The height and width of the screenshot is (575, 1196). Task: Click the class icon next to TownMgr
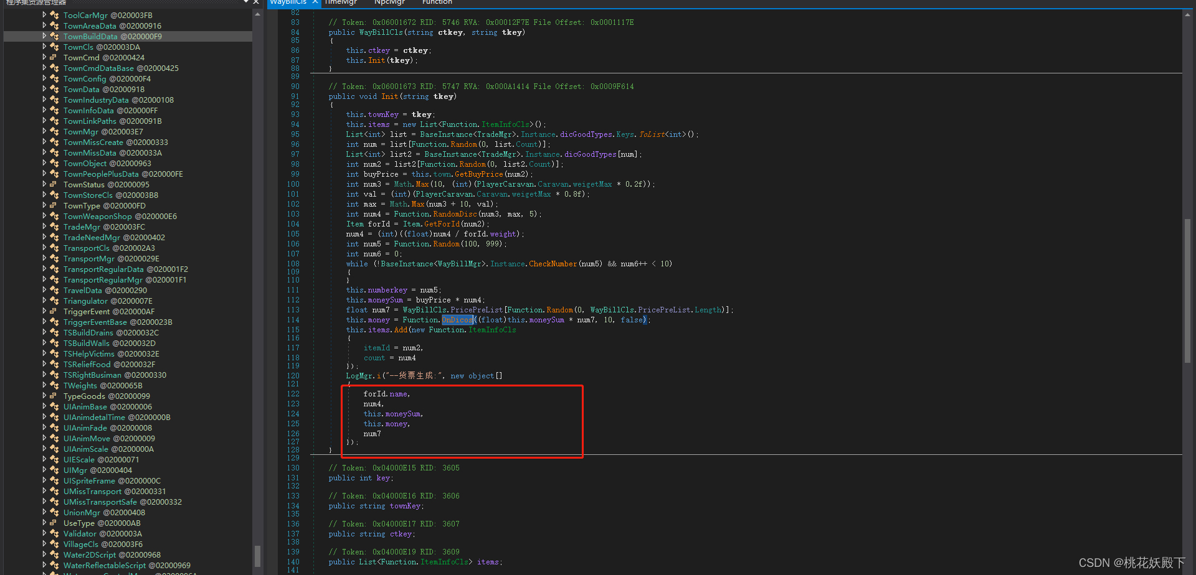tap(54, 131)
